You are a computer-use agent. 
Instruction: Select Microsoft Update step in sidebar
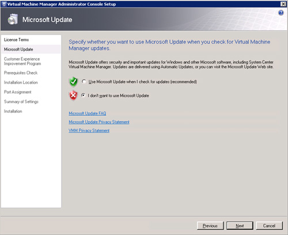point(18,50)
